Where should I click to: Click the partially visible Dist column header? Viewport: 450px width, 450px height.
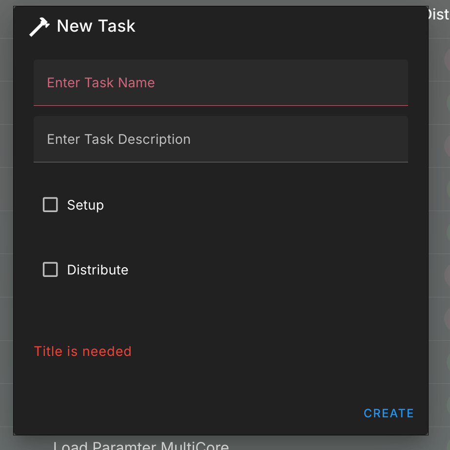coord(439,14)
